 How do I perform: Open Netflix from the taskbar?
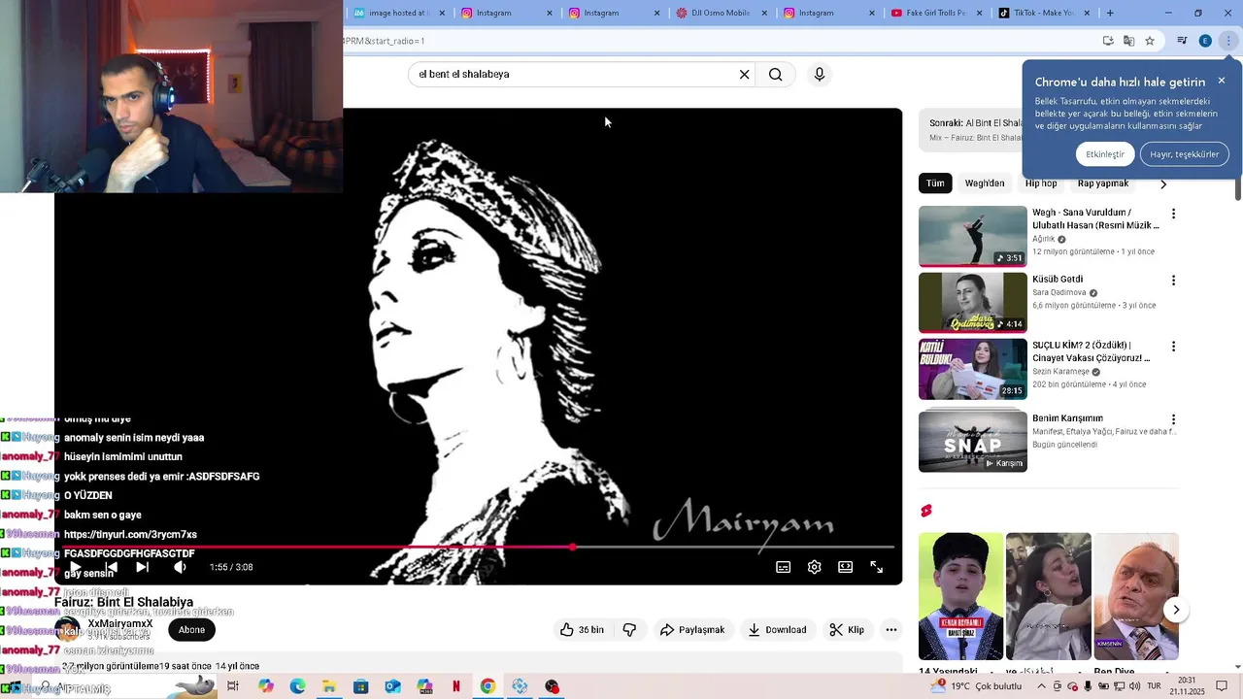pos(456,686)
